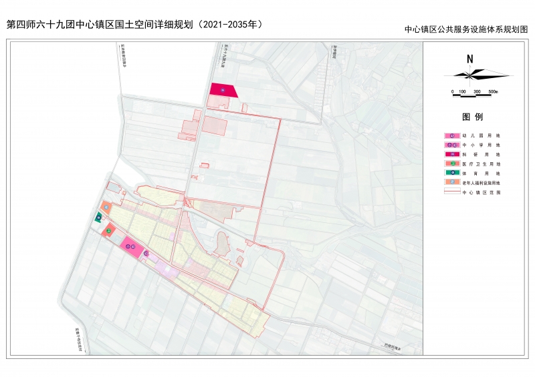Click the medical and health marker on the red parcel
The width and height of the screenshot is (535, 377).
(109, 231)
